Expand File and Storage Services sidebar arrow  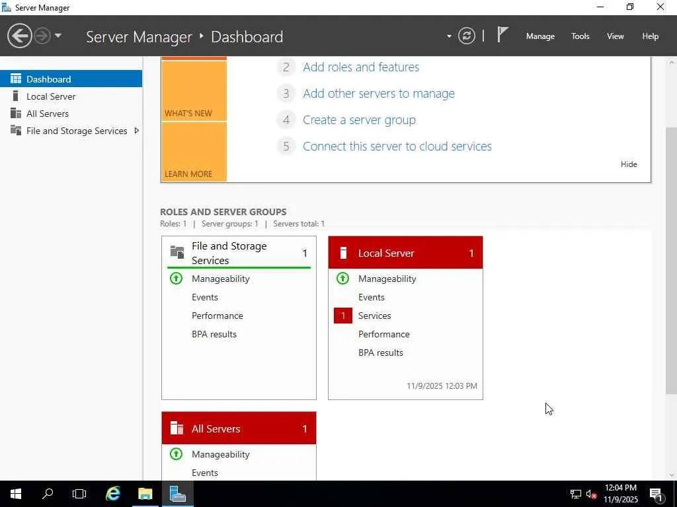coord(136,131)
